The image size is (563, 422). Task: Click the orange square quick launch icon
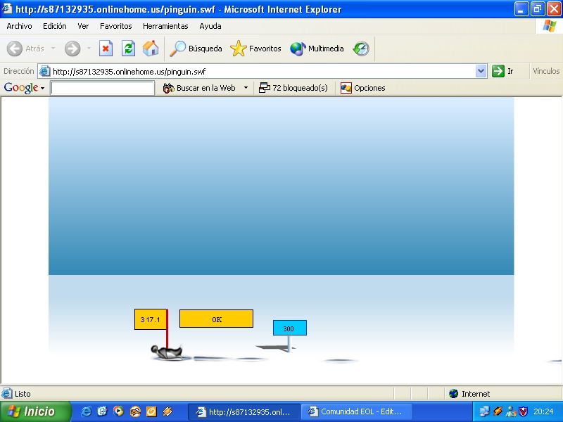click(x=151, y=411)
